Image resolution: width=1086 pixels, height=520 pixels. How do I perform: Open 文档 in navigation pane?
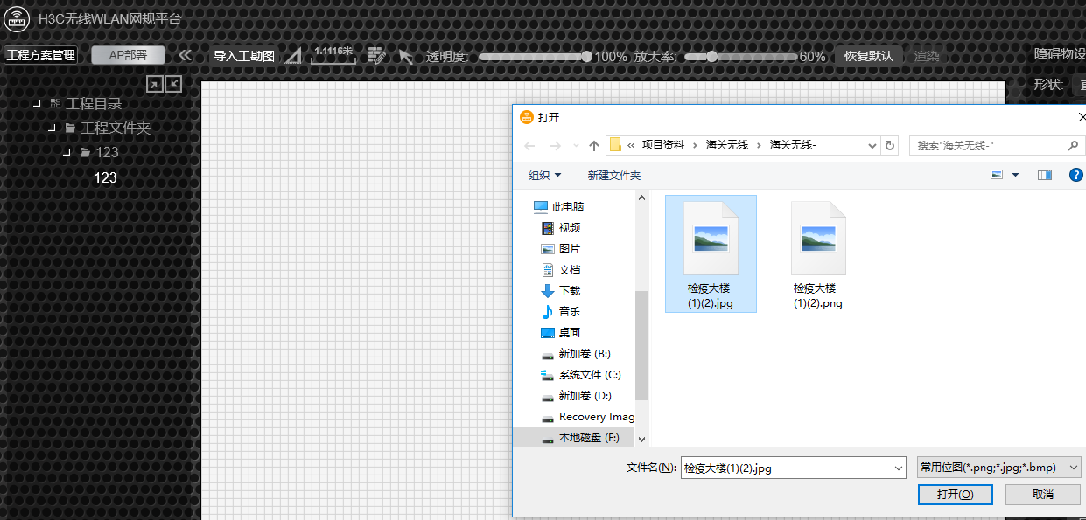pyautogui.click(x=560, y=269)
